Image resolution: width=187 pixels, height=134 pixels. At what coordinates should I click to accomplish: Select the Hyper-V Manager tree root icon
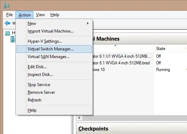7,34
